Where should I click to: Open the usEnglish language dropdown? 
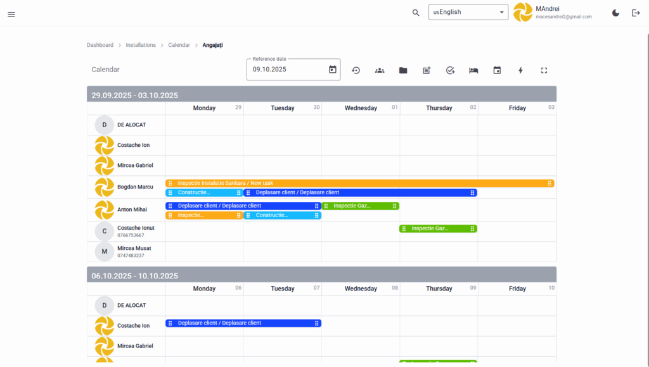pyautogui.click(x=468, y=12)
